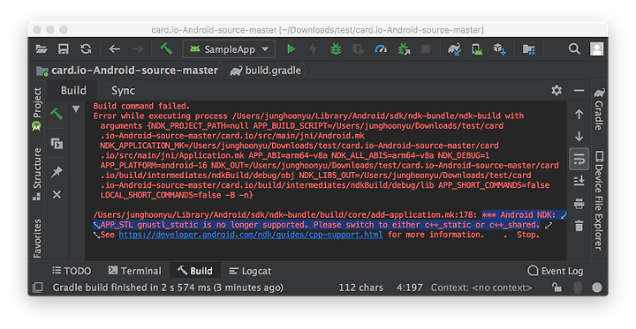Switch to the Sync tab
Screen dimensions: 636x329
[x=123, y=90]
